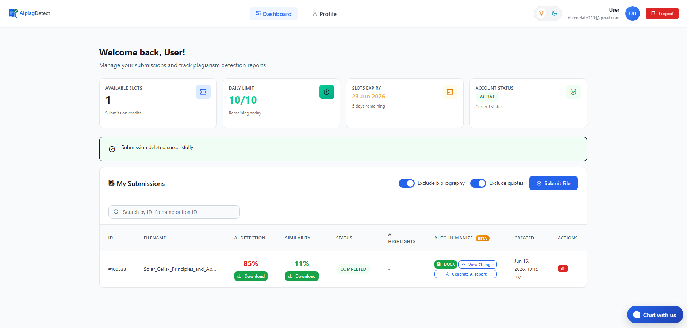Click the Daily Limit timer icon

click(327, 92)
